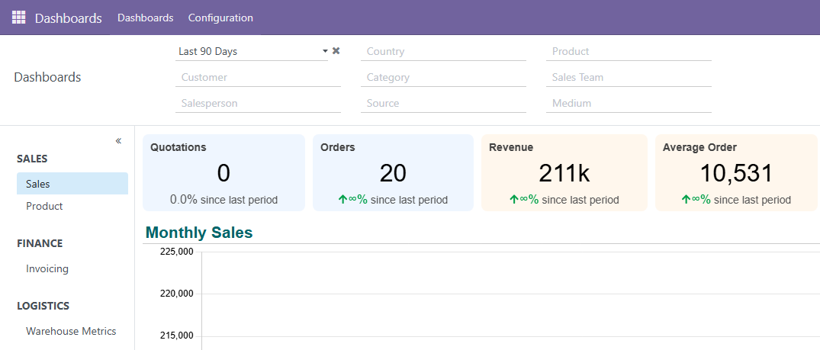Click '0.0% since last period' under Quotations
The width and height of the screenshot is (820, 350).
click(x=223, y=200)
